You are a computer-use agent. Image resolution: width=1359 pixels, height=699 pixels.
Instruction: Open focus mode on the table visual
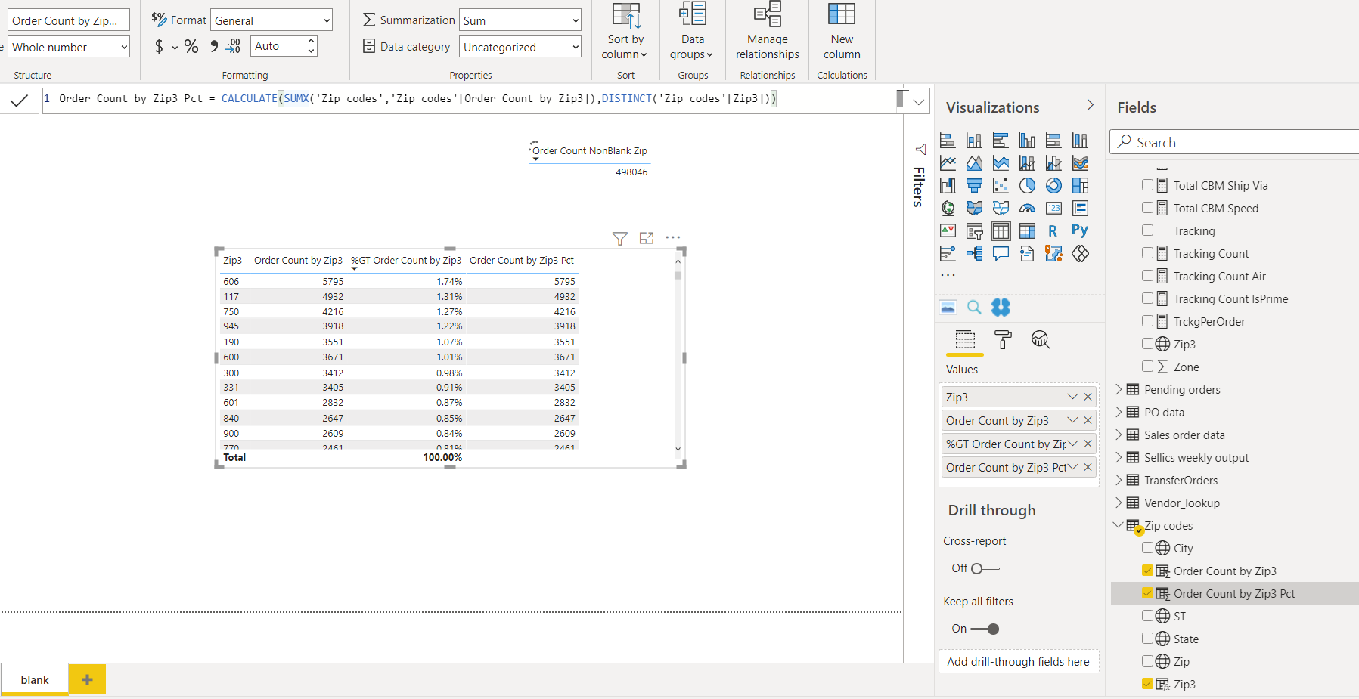pos(647,238)
